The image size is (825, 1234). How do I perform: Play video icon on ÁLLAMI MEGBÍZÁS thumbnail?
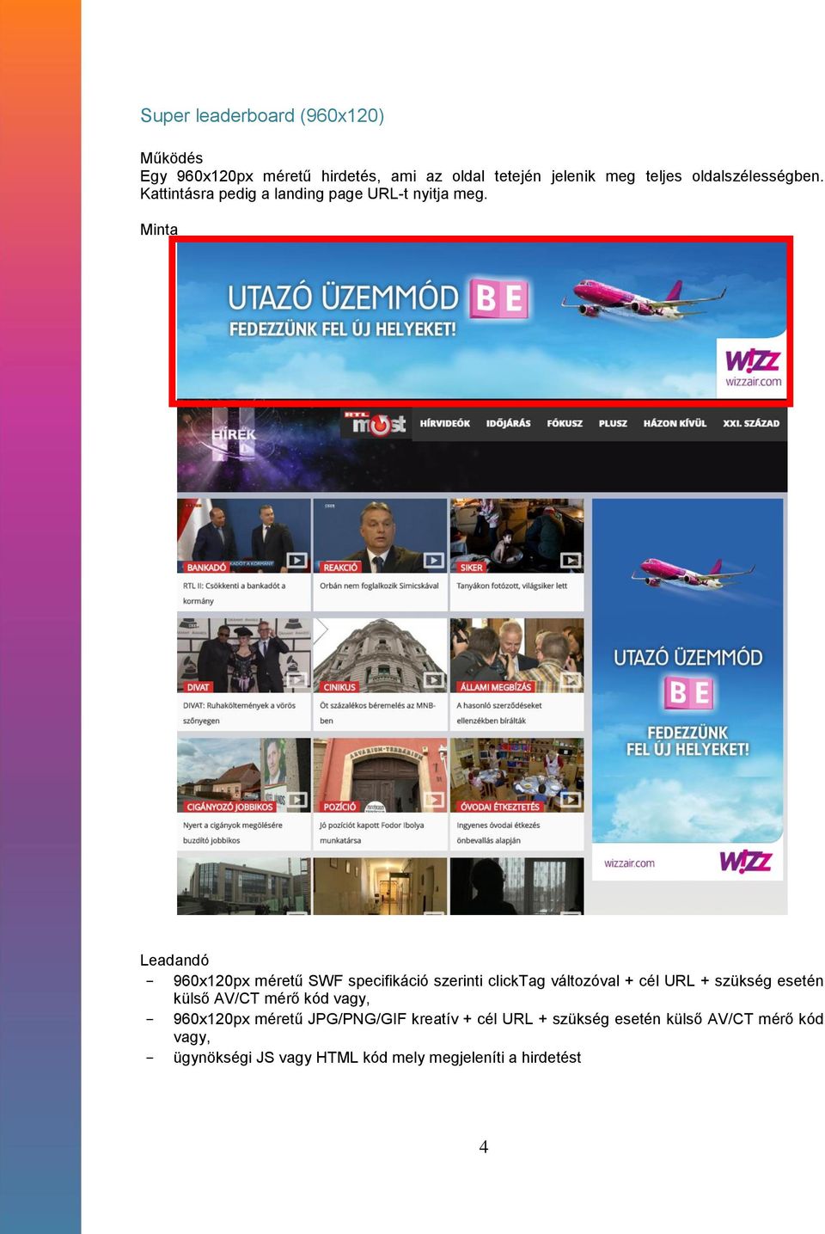[x=571, y=680]
